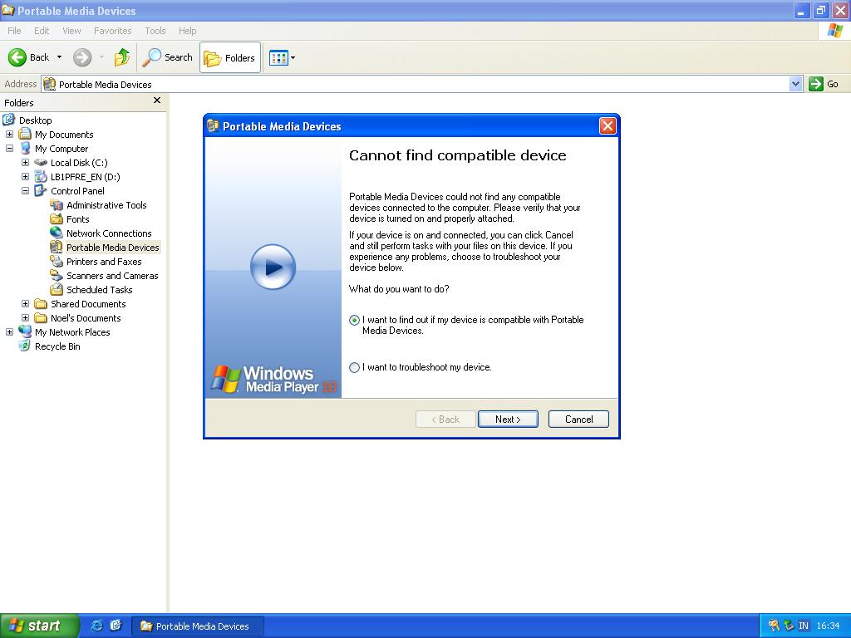Toggle the Folders pane button

(x=230, y=57)
